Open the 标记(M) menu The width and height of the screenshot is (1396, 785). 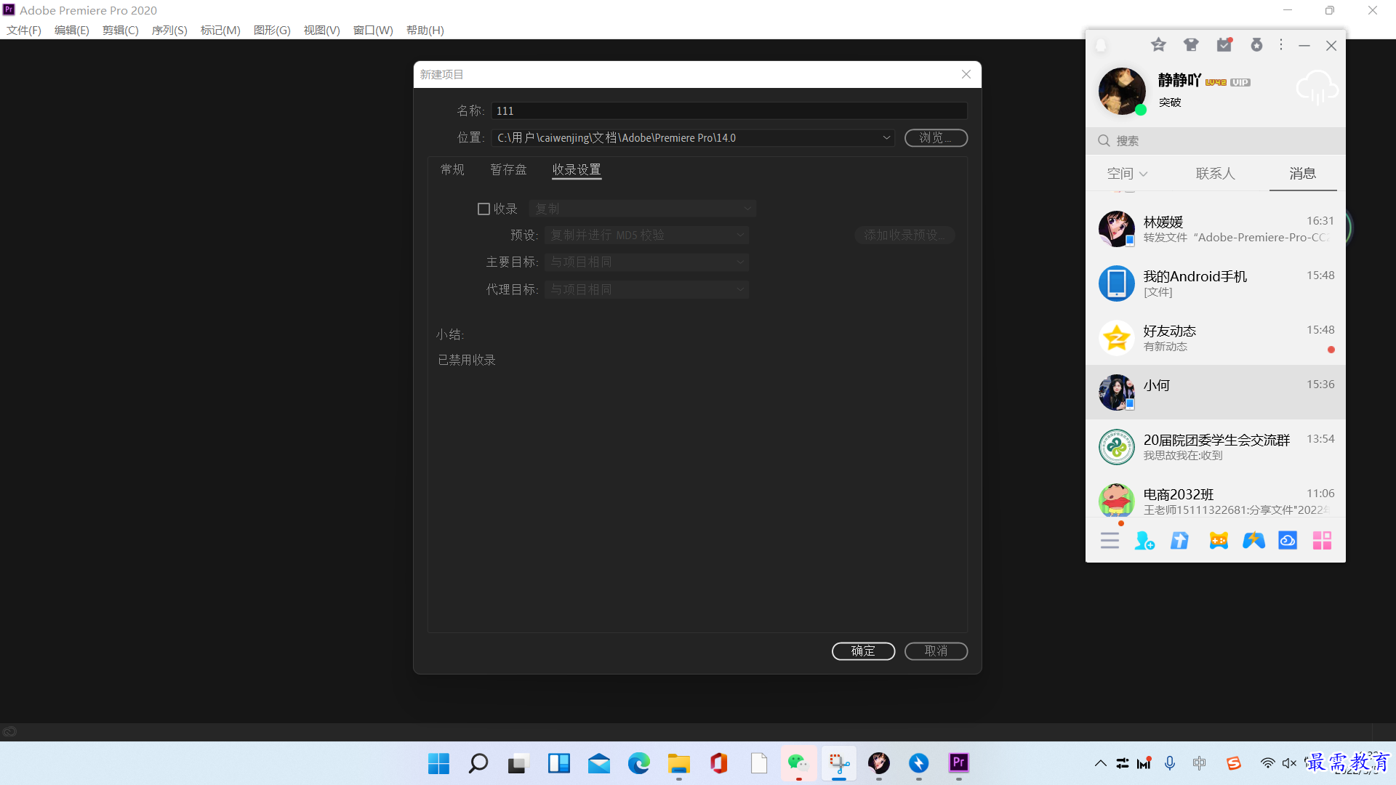(x=220, y=30)
